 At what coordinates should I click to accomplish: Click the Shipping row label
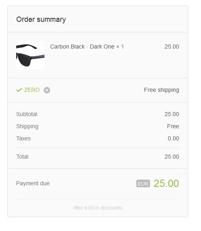pos(27,126)
